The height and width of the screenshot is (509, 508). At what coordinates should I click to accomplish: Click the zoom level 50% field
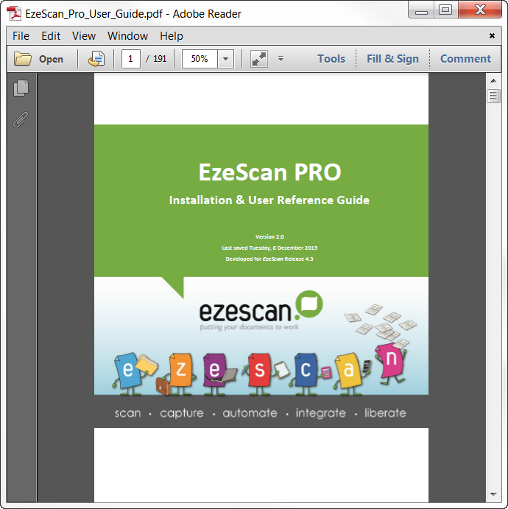[x=200, y=59]
